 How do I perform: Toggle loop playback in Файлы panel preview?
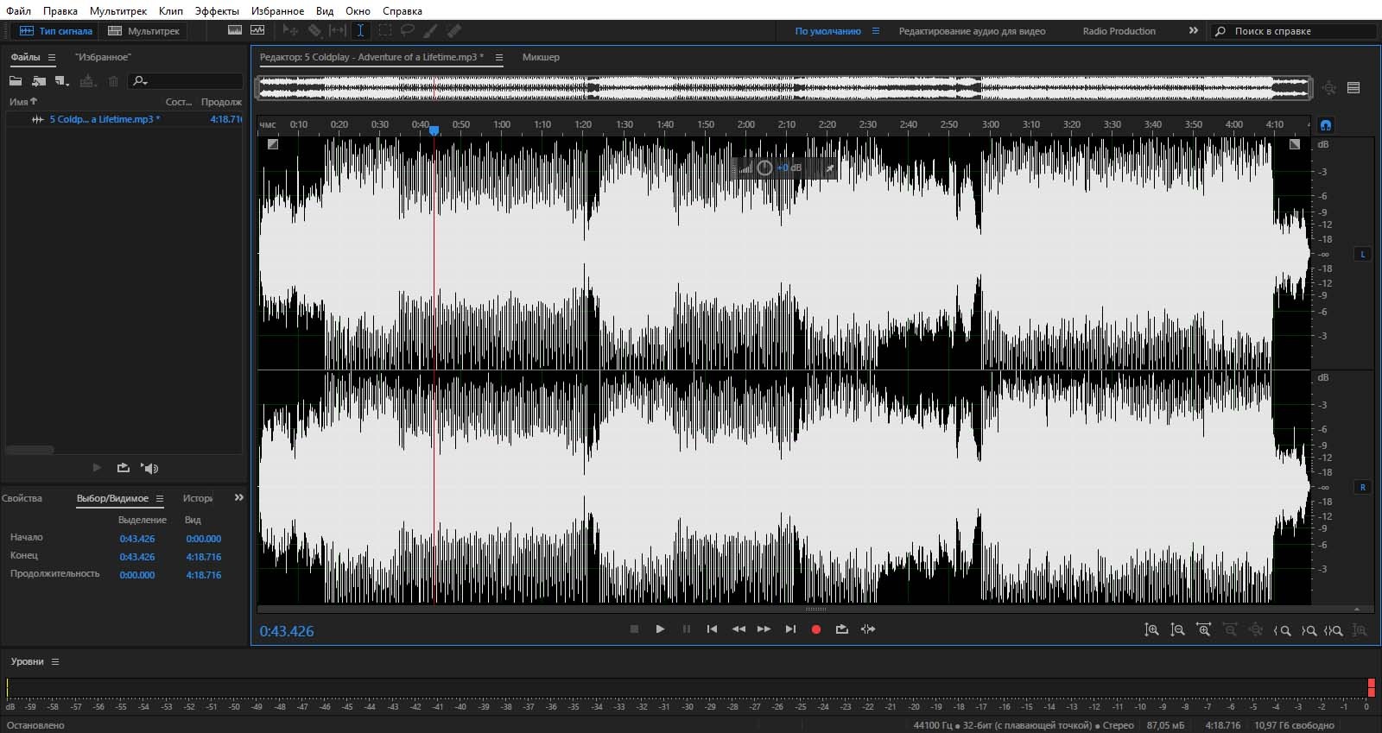pyautogui.click(x=124, y=468)
